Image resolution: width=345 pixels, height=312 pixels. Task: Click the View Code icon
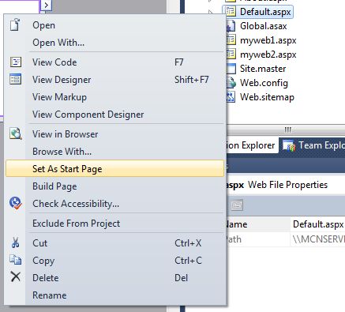point(16,62)
